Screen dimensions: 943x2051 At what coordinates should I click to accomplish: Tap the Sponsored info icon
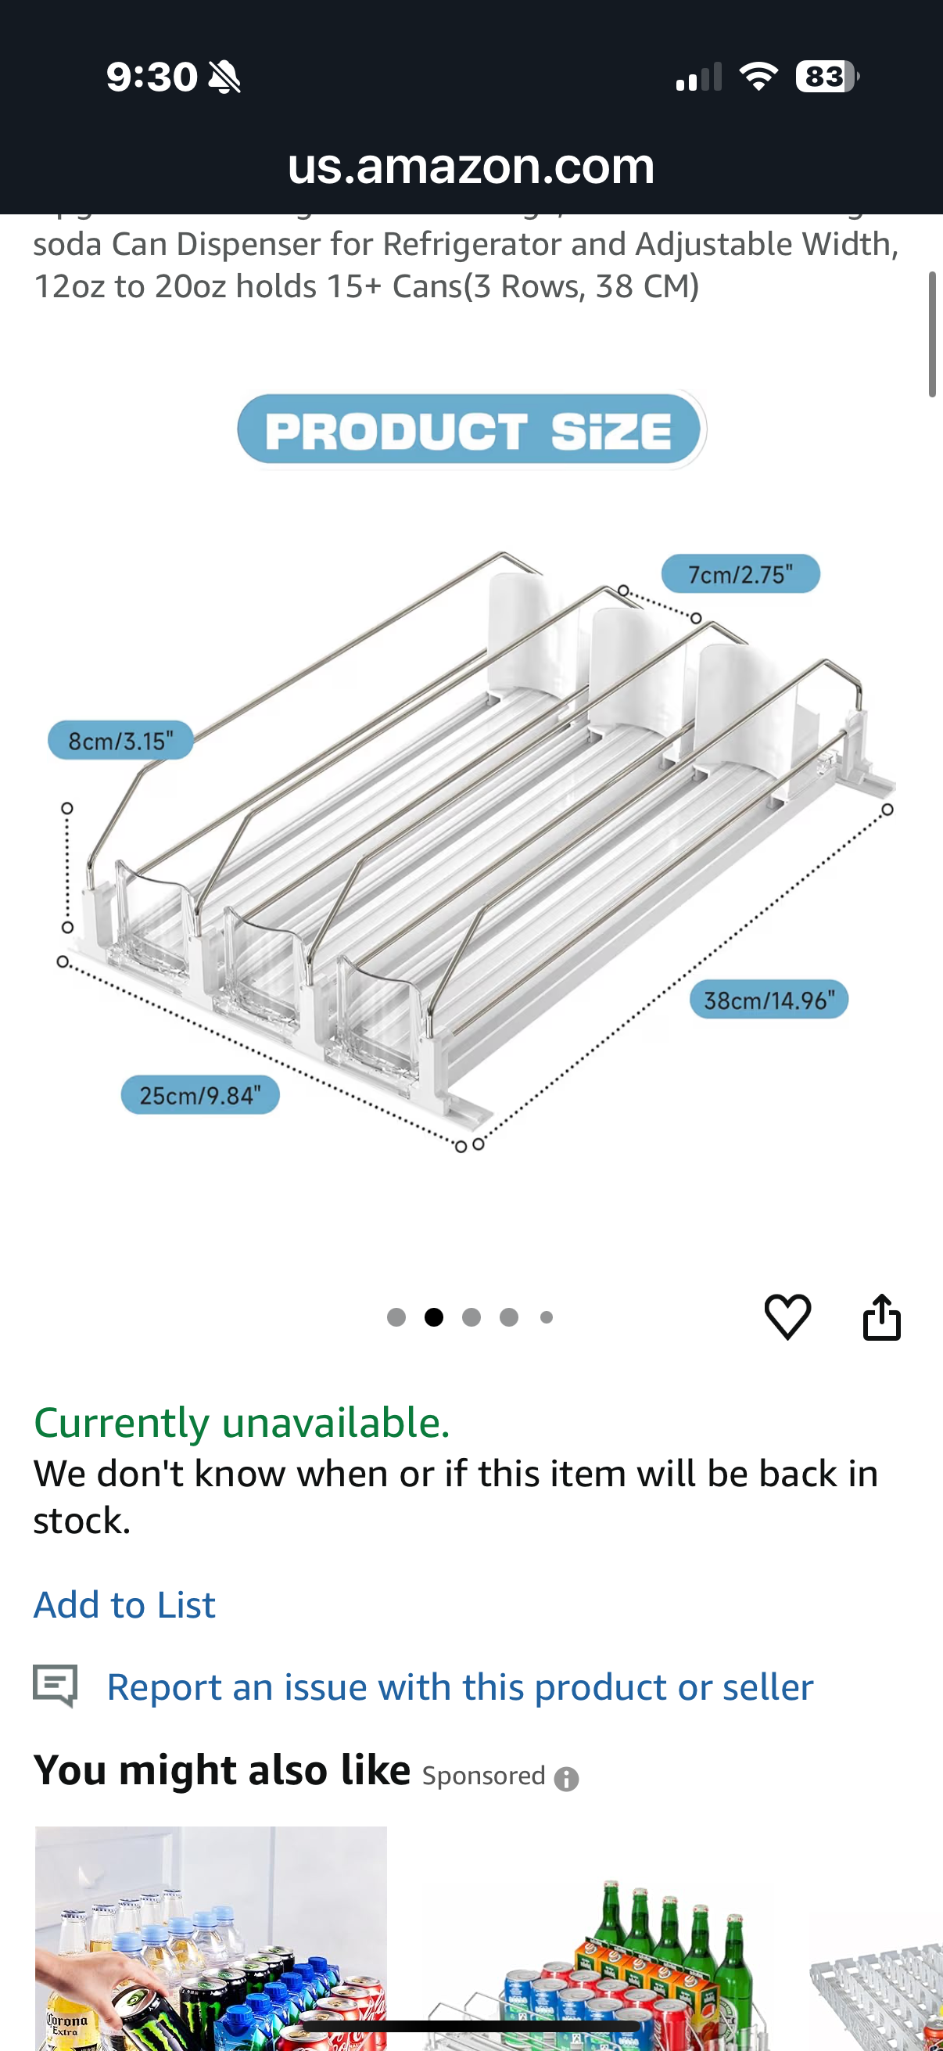point(566,1778)
